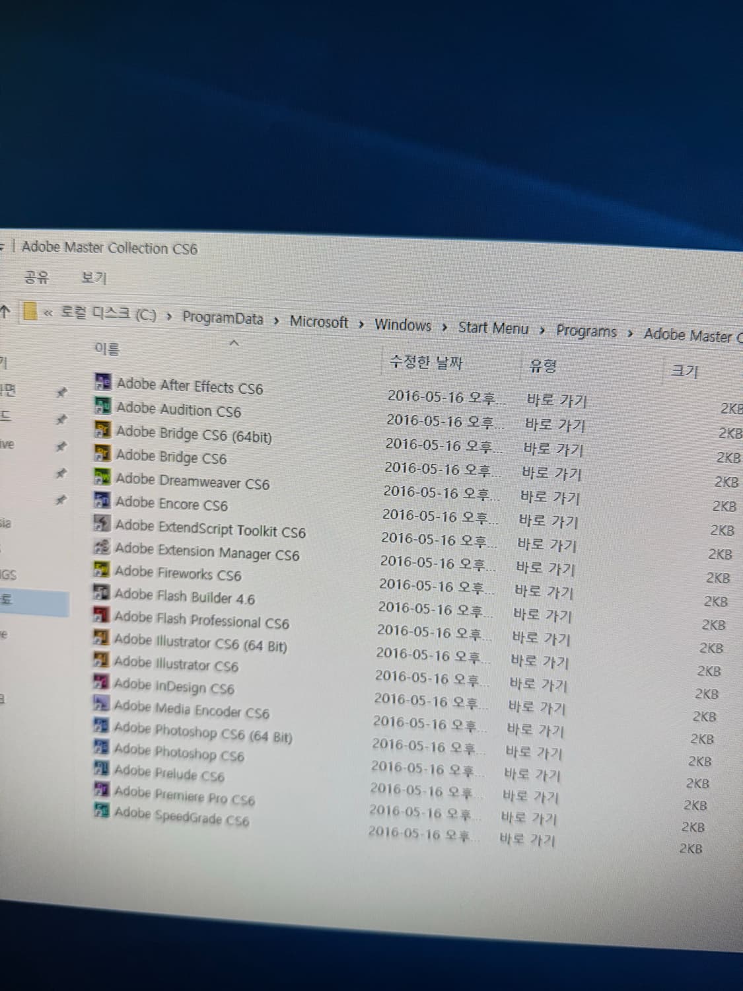Expand the breadcrumb arrow after Windows
Screen dimensions: 743x991
[x=444, y=326]
